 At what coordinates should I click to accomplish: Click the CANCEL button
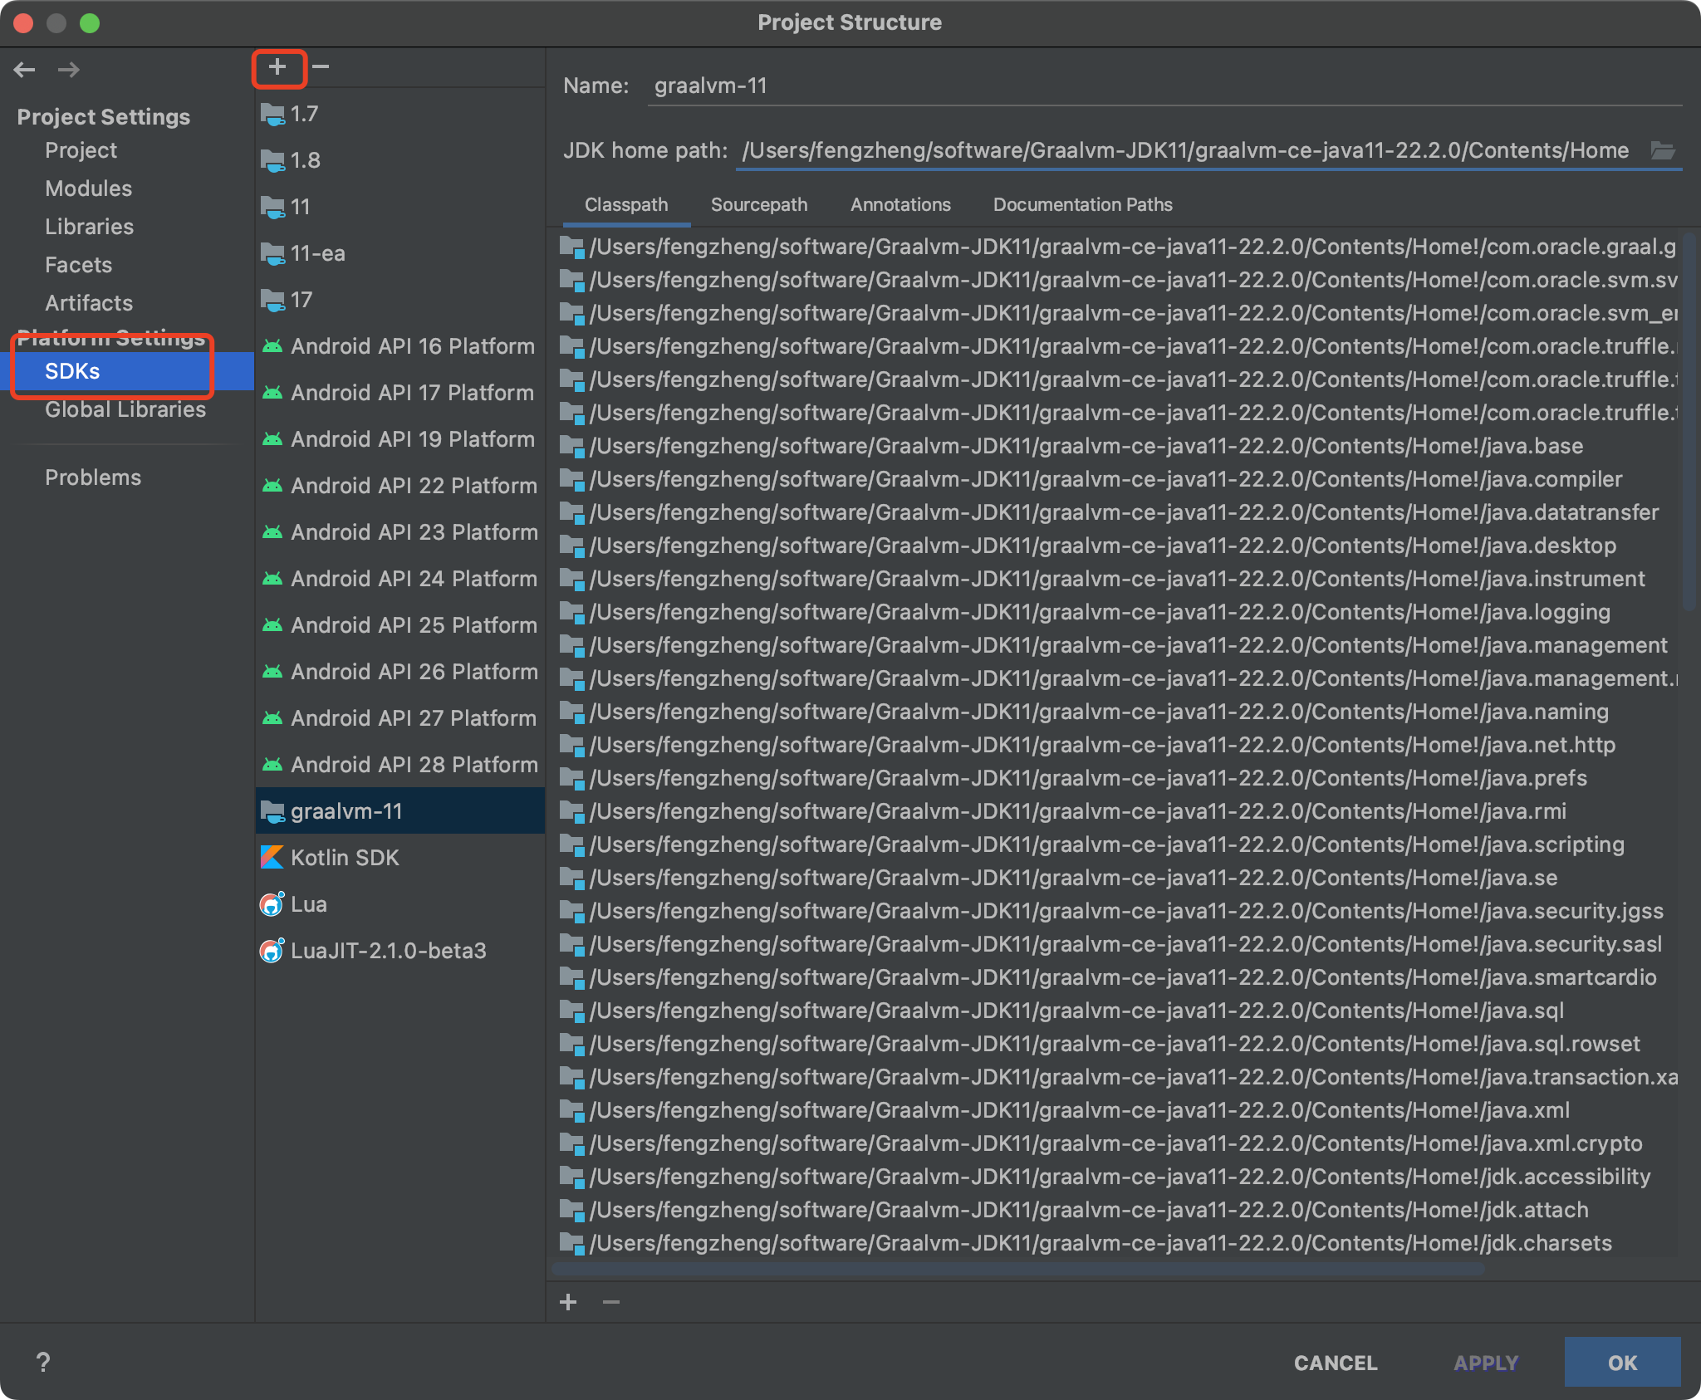point(1336,1363)
